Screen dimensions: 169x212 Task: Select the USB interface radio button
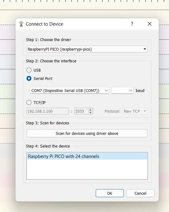pos(29,70)
